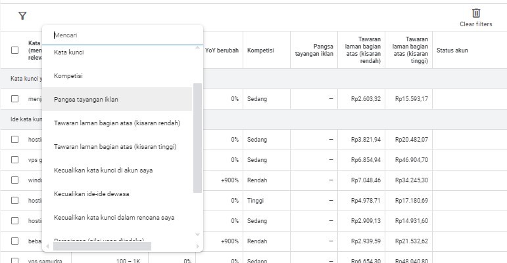The height and width of the screenshot is (263, 507).
Task: Select Kecualikan kata kunci dalam rencana saya
Action: tap(117, 218)
